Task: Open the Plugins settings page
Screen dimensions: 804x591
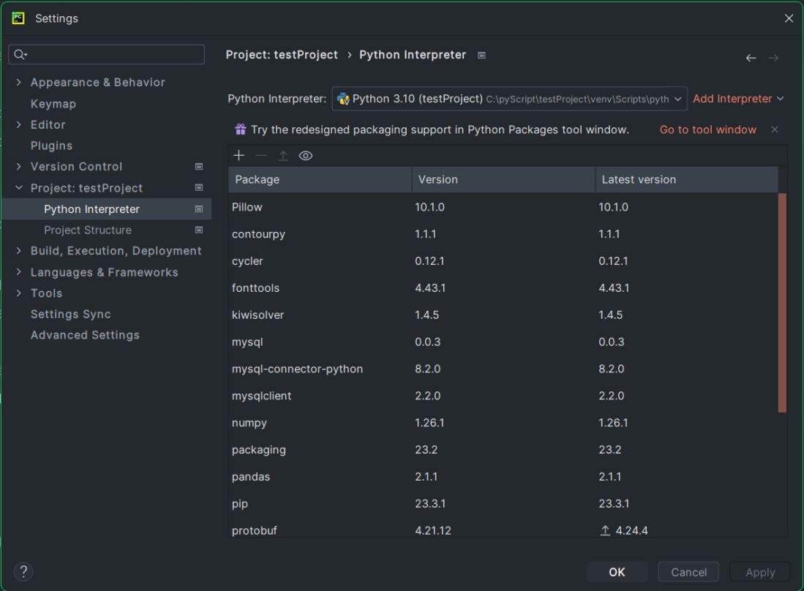Action: point(51,146)
